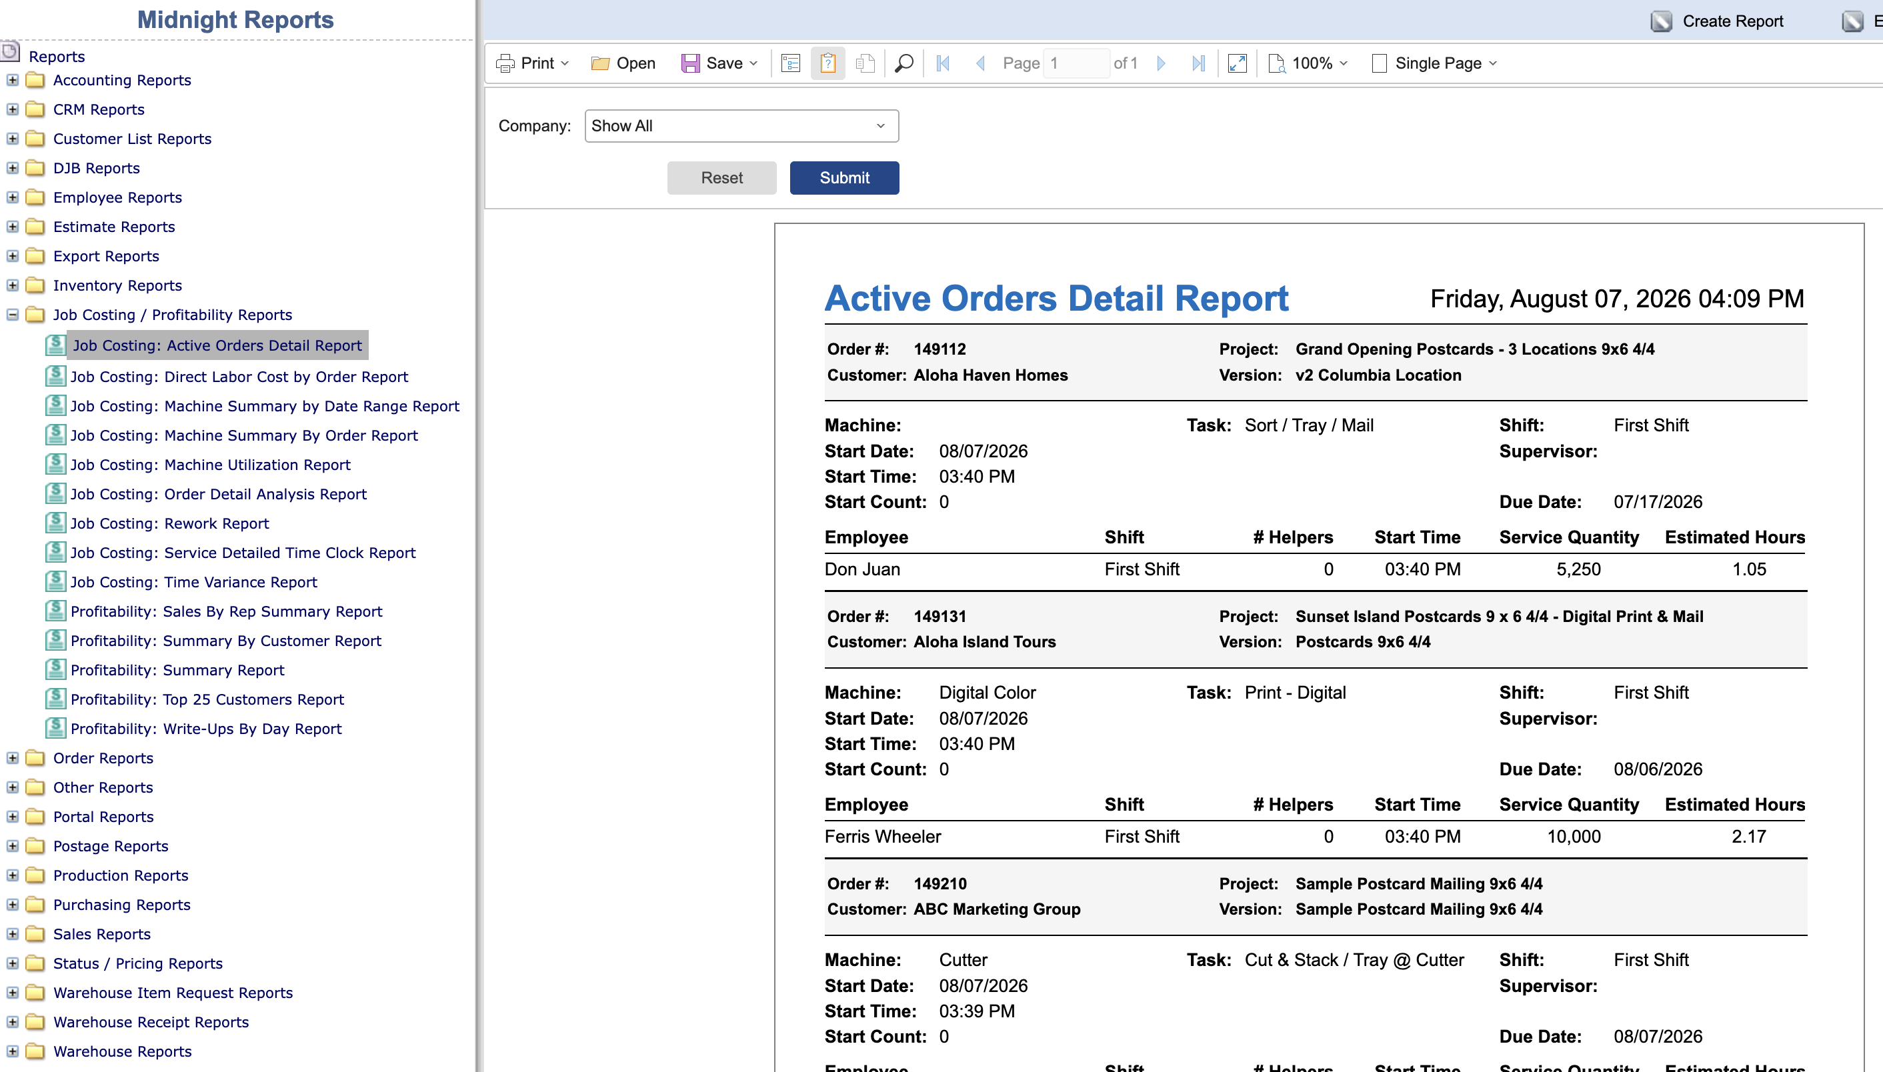Click icon beside Summary By Customer Report
The height and width of the screenshot is (1072, 1883).
(55, 641)
